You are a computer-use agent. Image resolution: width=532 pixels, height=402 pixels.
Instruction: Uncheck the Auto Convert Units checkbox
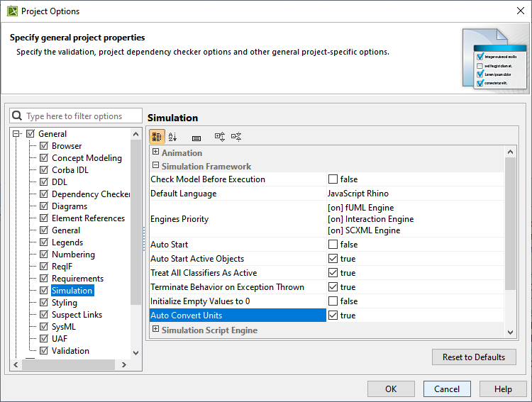pyautogui.click(x=333, y=316)
